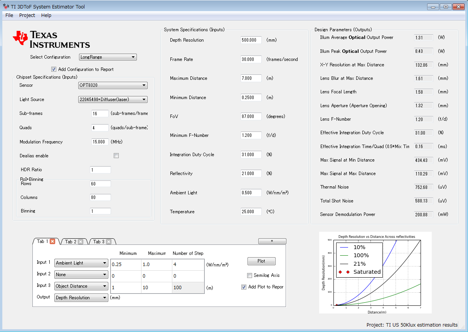Edit the Binning field
468x332 pixels.
click(100, 211)
